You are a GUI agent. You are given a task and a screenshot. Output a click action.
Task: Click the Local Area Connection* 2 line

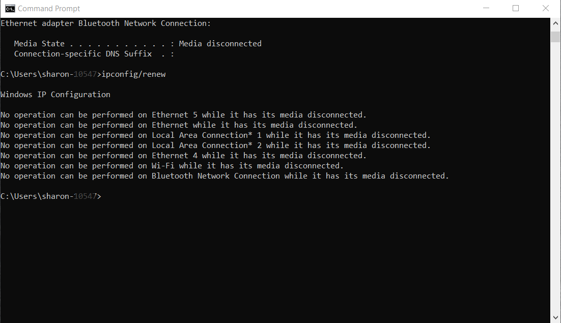click(x=214, y=145)
